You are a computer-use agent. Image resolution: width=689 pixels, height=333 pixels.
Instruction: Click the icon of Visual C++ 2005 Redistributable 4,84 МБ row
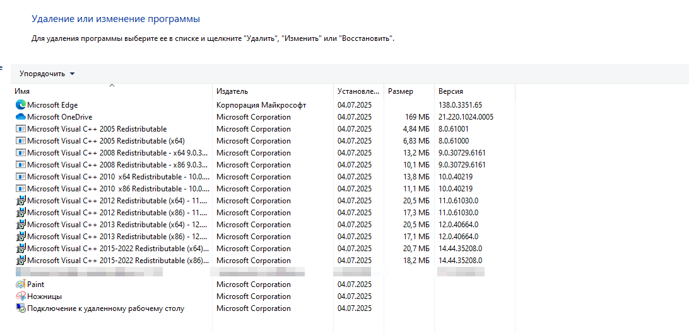(x=21, y=129)
